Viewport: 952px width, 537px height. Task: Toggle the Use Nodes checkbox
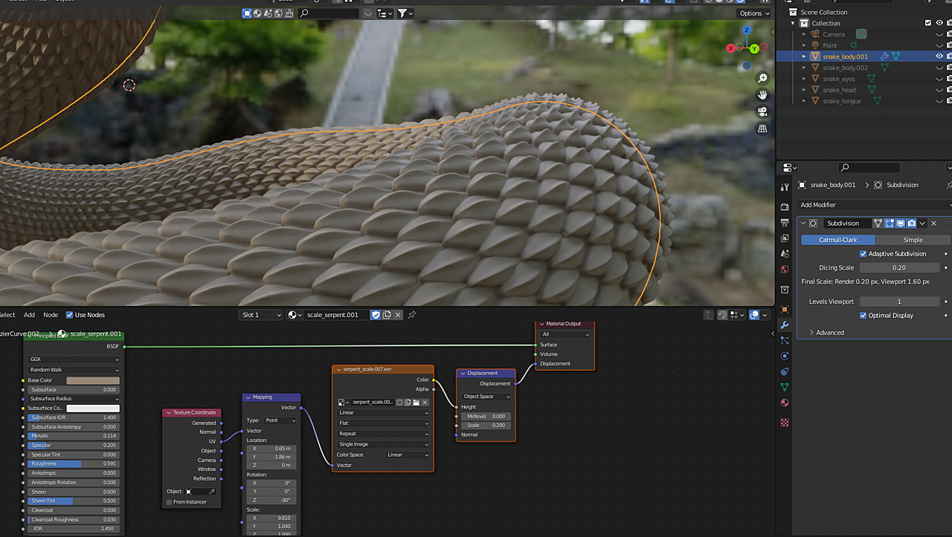click(69, 315)
